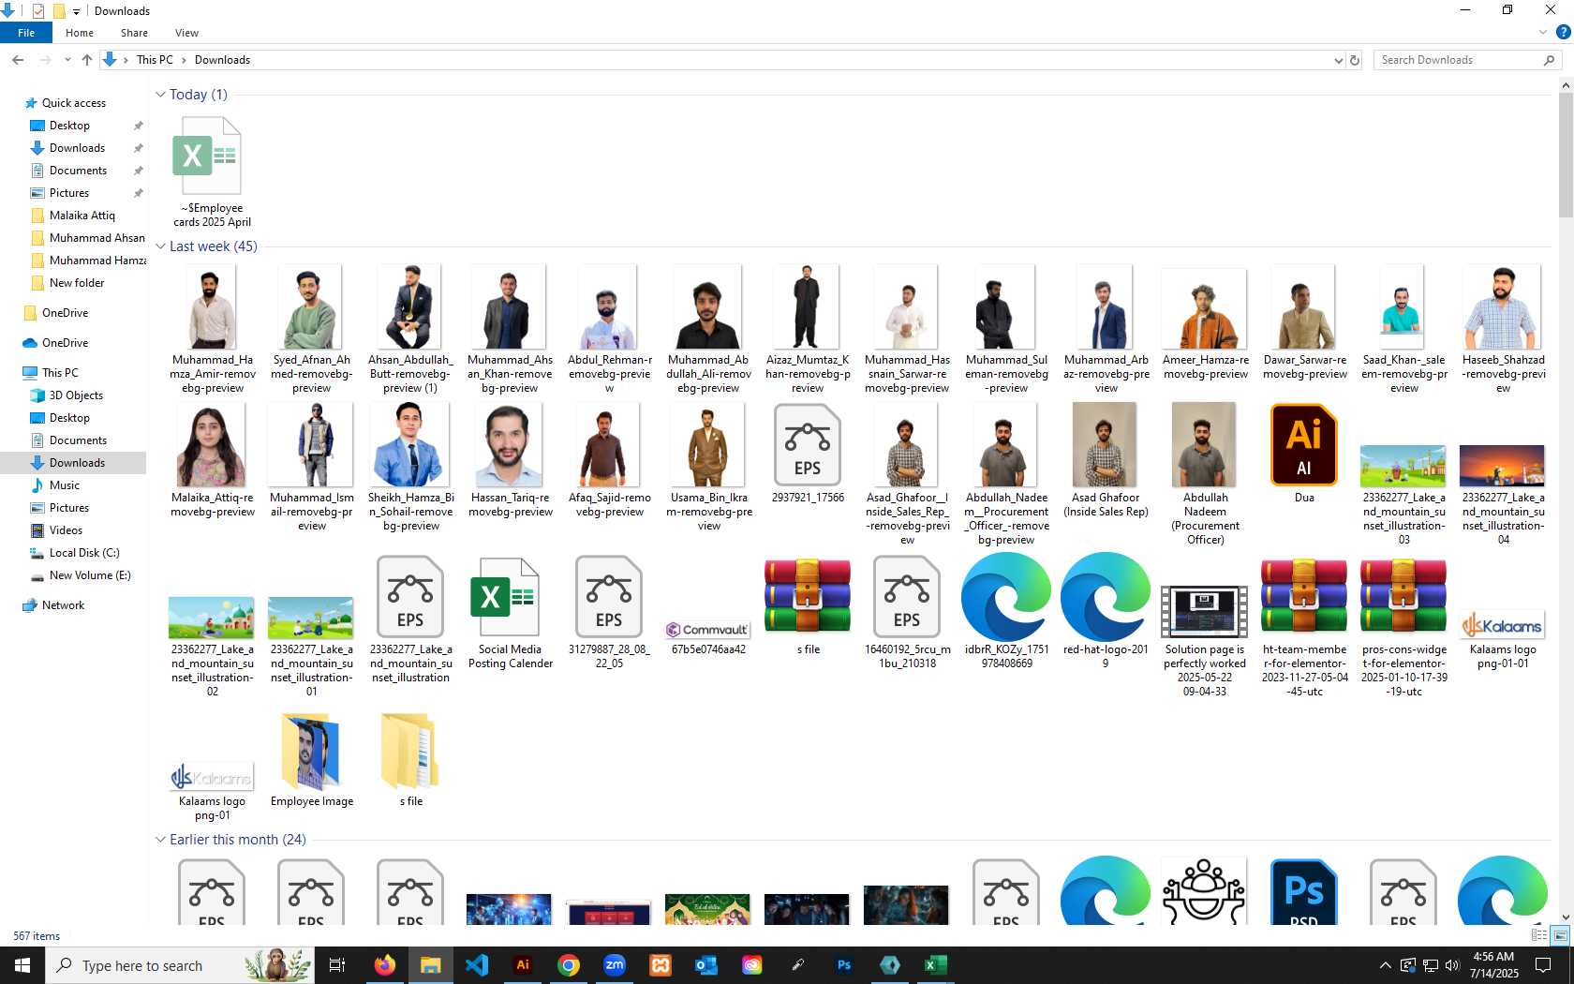Screen dimensions: 1574x984
Task: Select 3D Objects in sidebar
Action: 76,395
